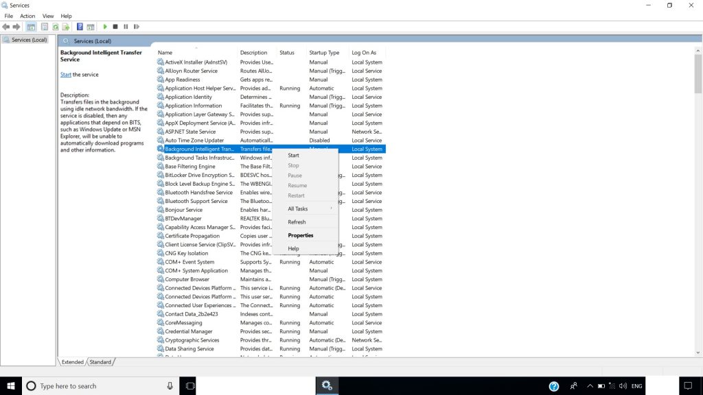Image resolution: width=703 pixels, height=395 pixels.
Task: Click the blue Help toolbar icon
Action: pyautogui.click(x=80, y=27)
